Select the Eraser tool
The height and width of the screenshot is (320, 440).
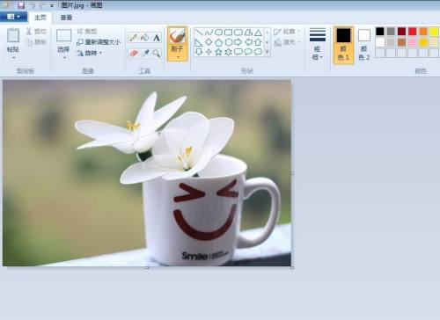click(x=133, y=53)
